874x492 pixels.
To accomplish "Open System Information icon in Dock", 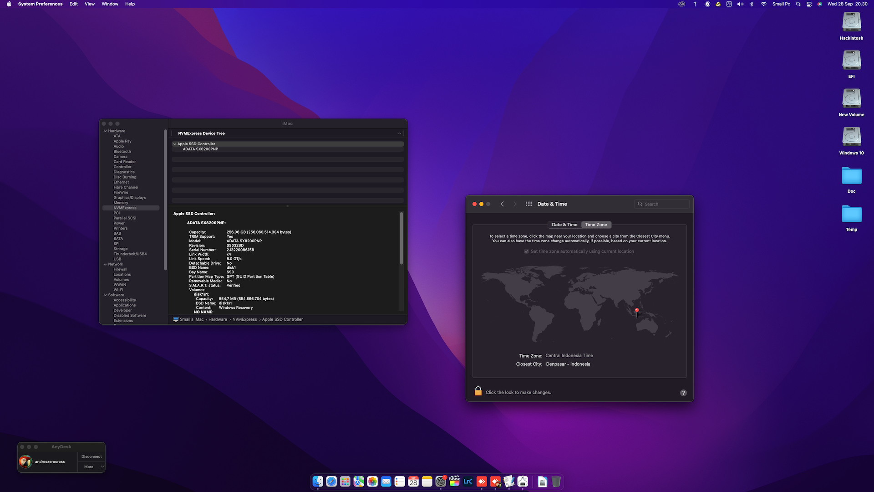I will click(x=523, y=482).
